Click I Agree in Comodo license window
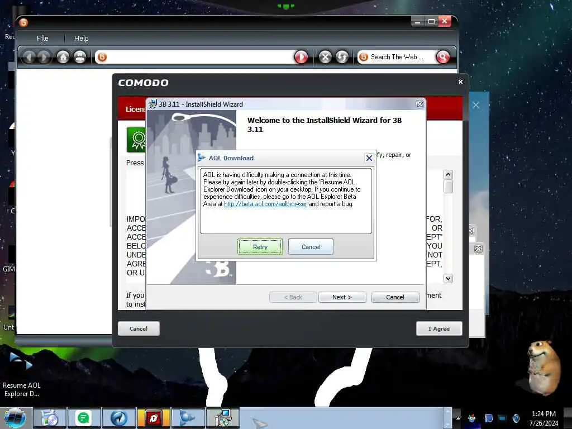The width and height of the screenshot is (572, 429). 439,328
